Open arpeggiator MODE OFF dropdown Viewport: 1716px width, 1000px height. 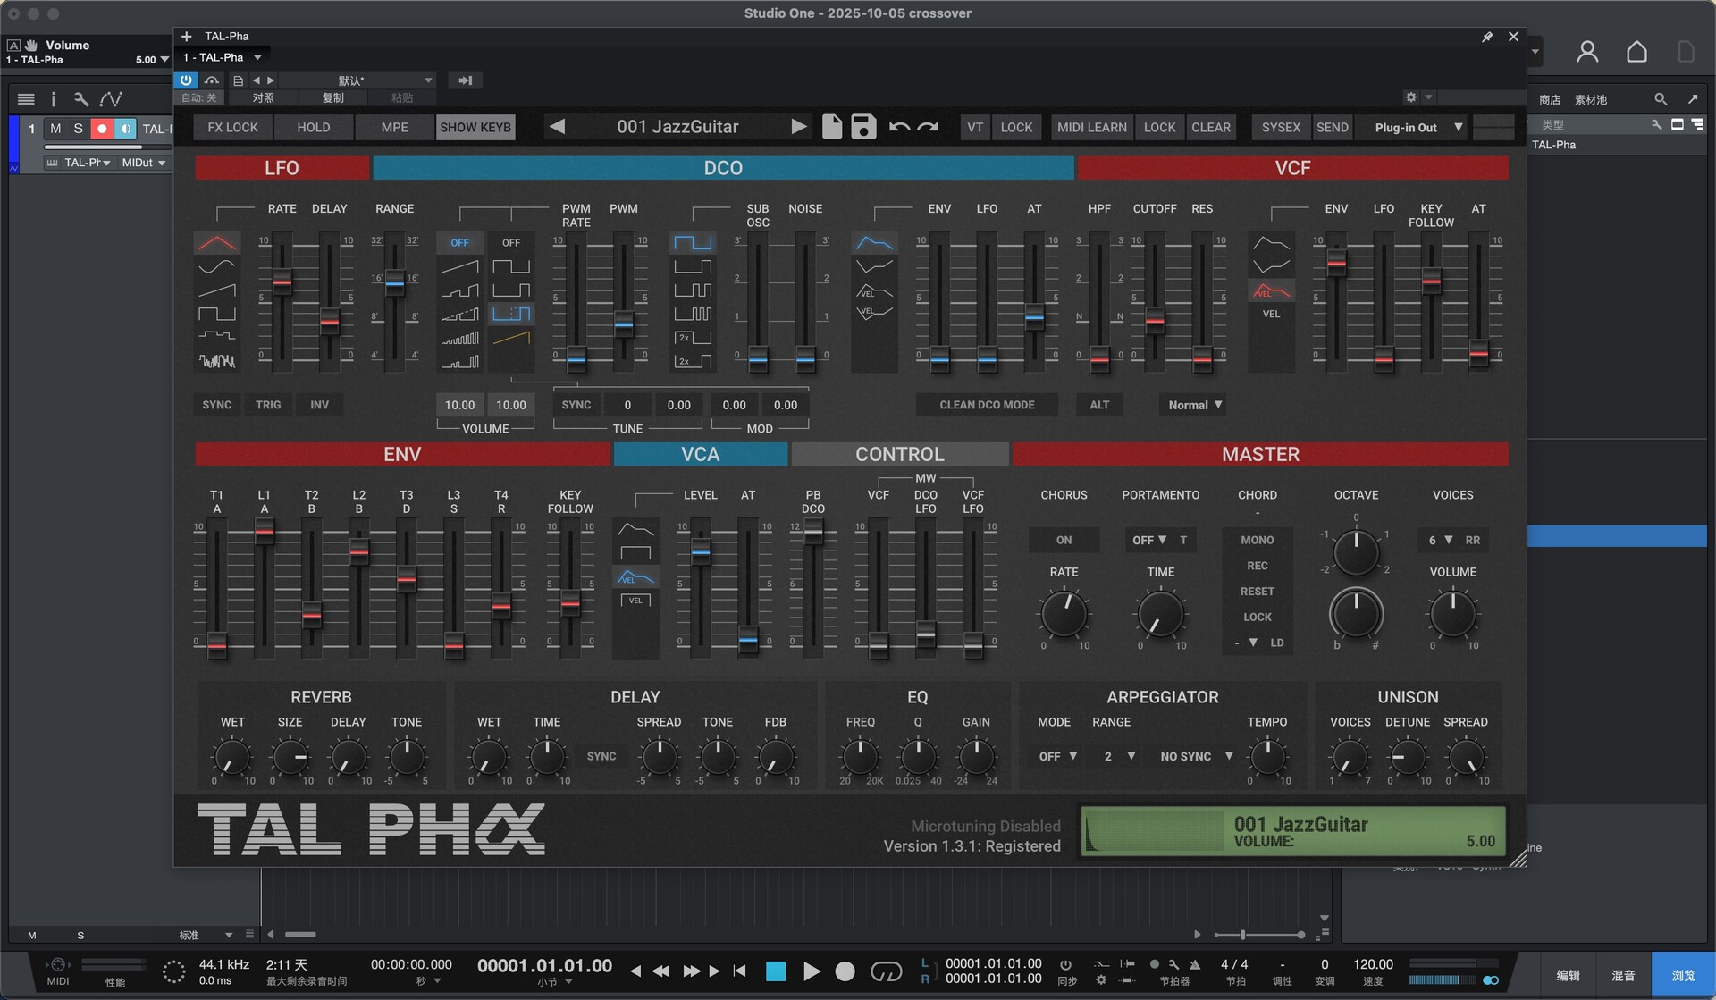(x=1057, y=756)
